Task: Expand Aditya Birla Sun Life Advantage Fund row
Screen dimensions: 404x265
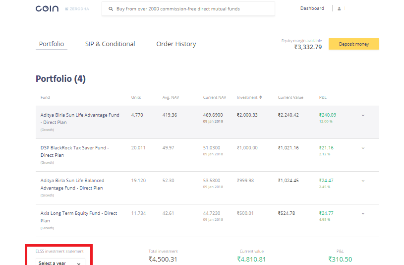Action: [x=363, y=115]
